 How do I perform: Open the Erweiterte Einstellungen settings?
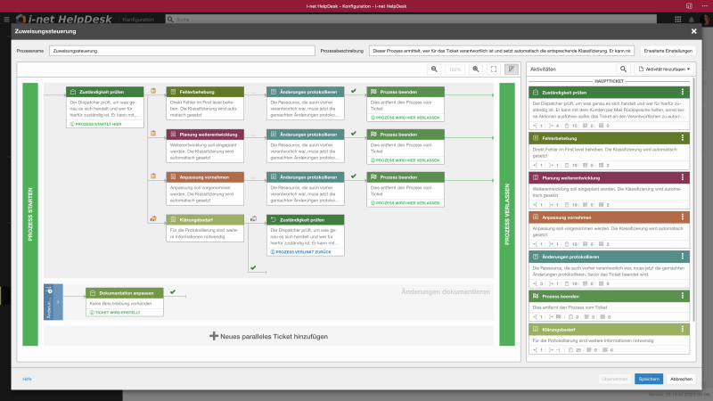click(668, 51)
